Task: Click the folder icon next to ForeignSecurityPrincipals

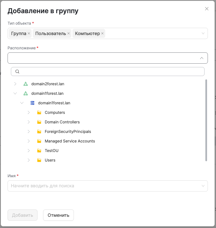Action: [x=39, y=131]
